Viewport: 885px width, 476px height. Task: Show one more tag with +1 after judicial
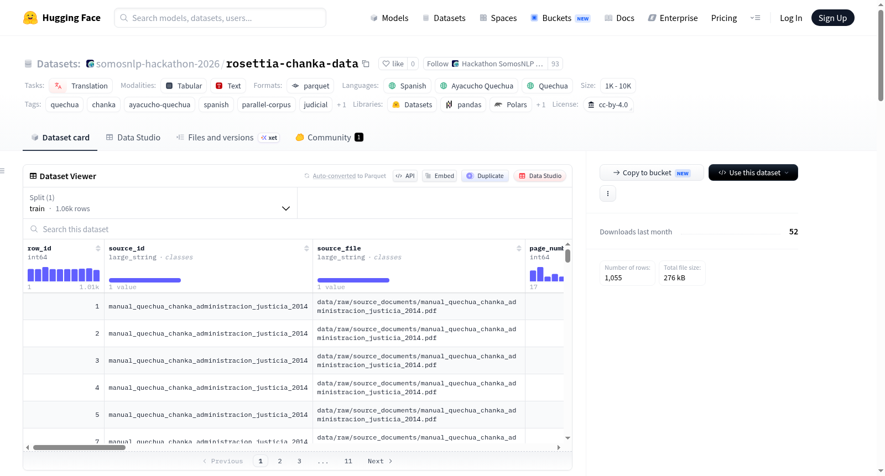(x=341, y=104)
